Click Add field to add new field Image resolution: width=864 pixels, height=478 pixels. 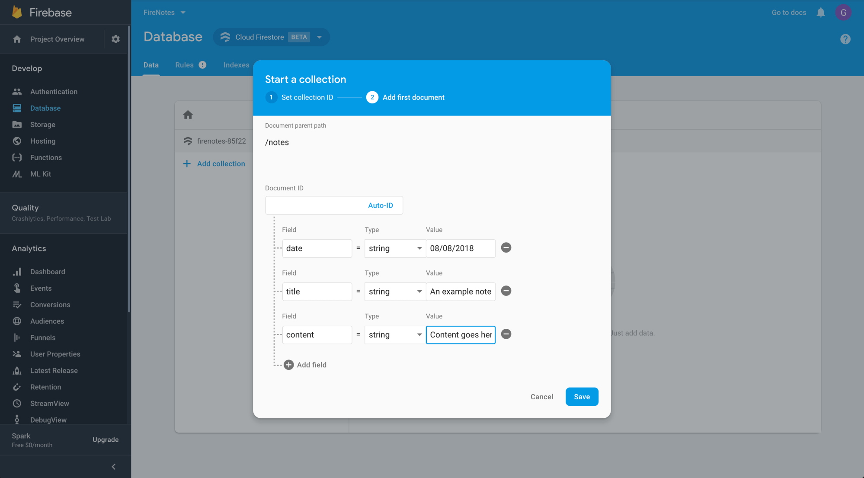point(305,365)
